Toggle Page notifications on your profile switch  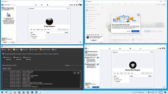pyautogui.click(x=98, y=58)
